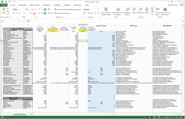The width and height of the screenshot is (185, 119).
Task: Click the Clear eraser icon in Édition
Action: [x=152, y=14]
